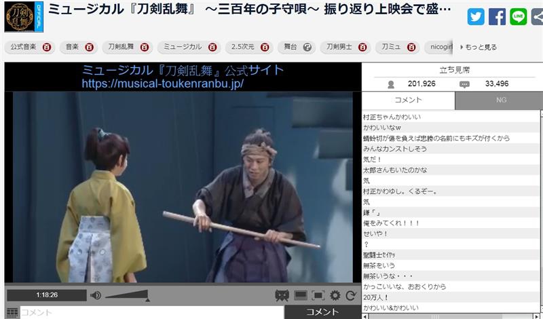Select comment 太郎さんもいたのかな
543x319 pixels.
pos(395,170)
